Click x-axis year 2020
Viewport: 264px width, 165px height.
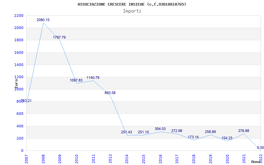click(x=227, y=159)
